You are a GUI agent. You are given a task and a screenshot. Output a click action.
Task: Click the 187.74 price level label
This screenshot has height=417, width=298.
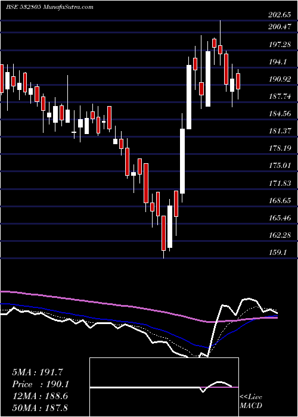(x=280, y=97)
